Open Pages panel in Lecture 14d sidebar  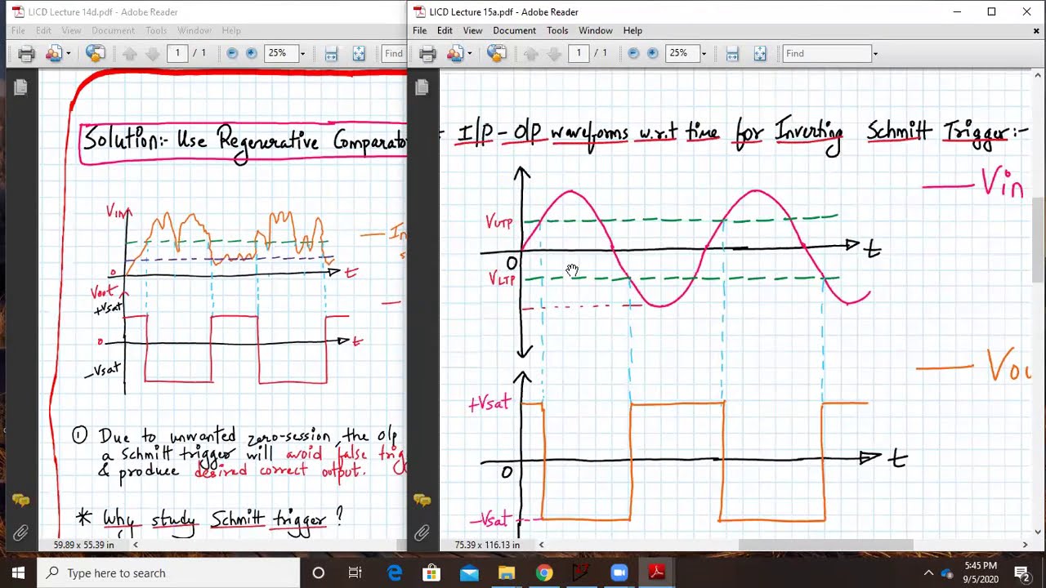point(20,87)
